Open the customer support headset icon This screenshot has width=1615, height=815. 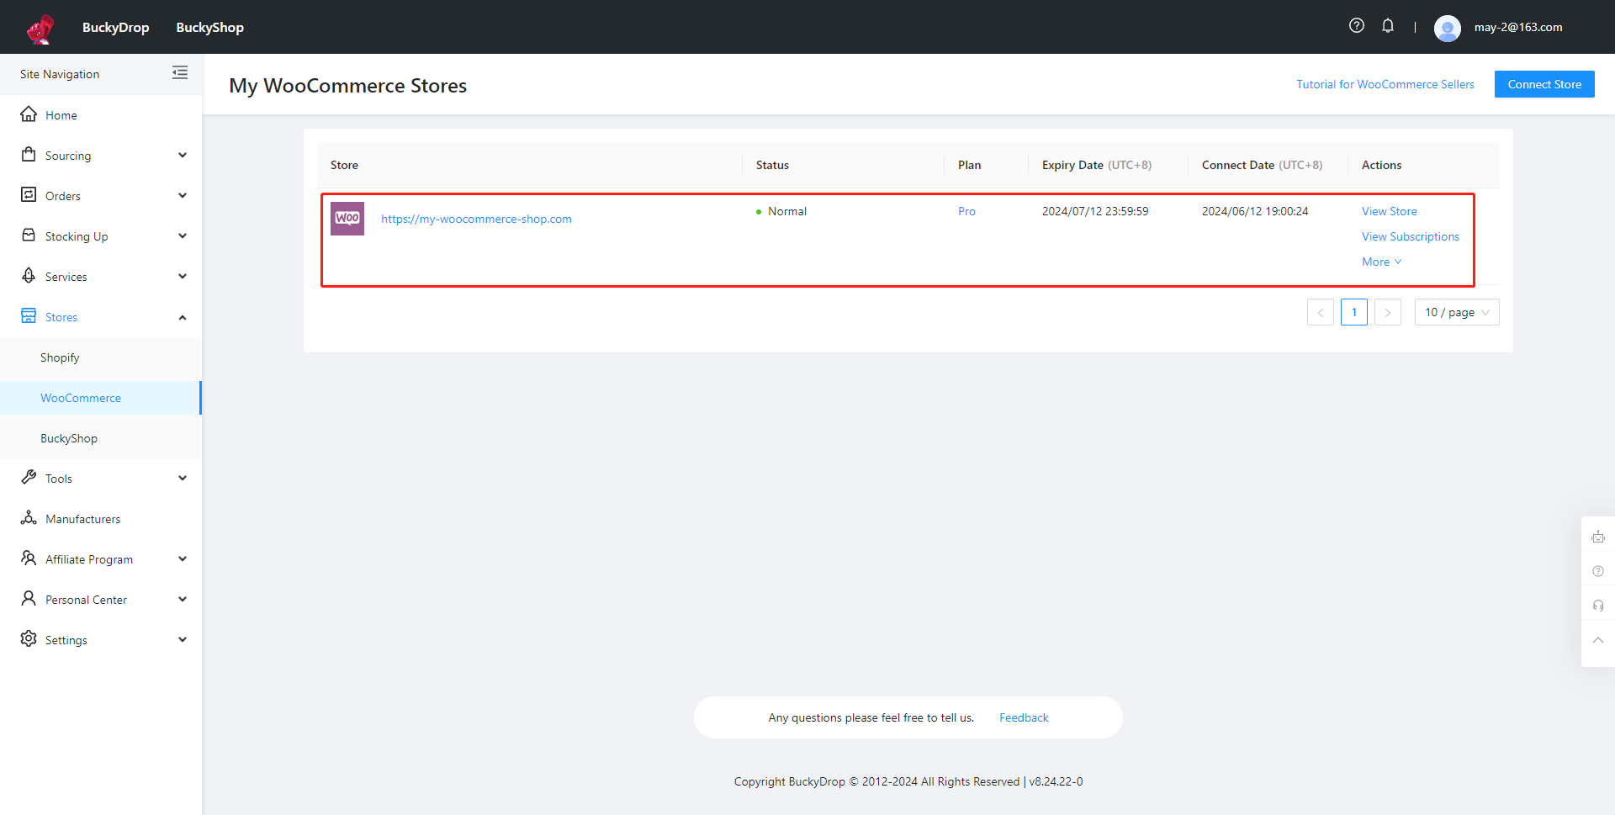(1598, 606)
